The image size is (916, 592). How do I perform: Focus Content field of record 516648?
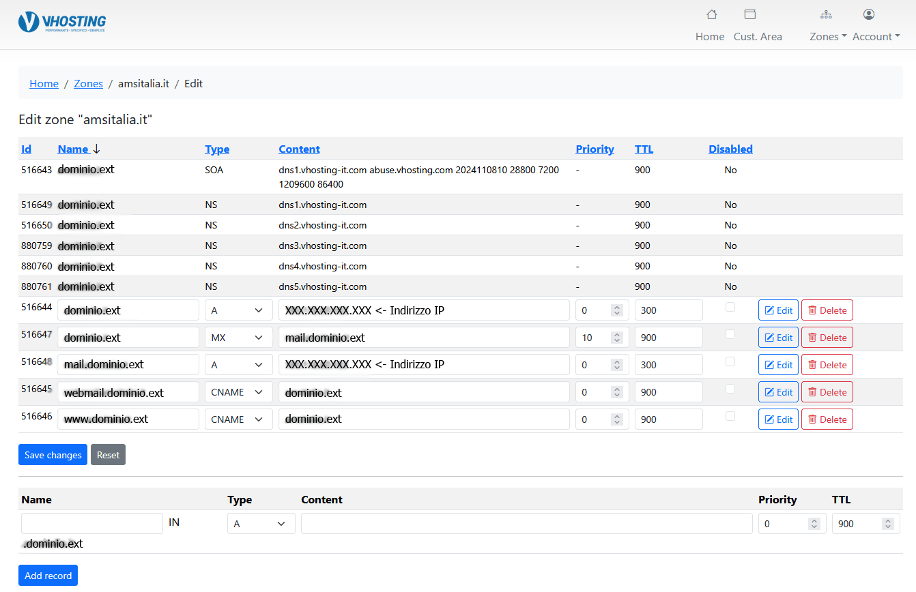tap(424, 365)
